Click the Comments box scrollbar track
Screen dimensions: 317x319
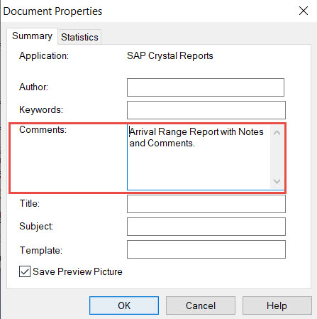coord(277,157)
